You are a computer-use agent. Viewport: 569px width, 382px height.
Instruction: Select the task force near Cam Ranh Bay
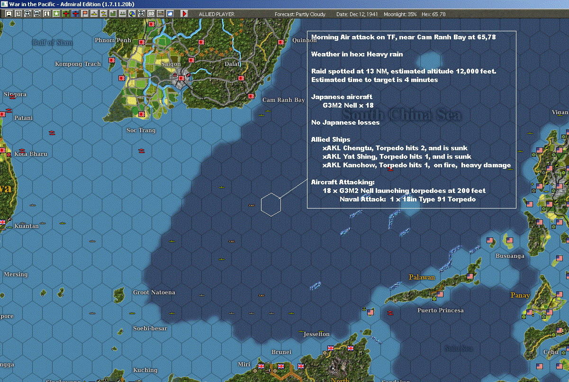click(x=268, y=111)
